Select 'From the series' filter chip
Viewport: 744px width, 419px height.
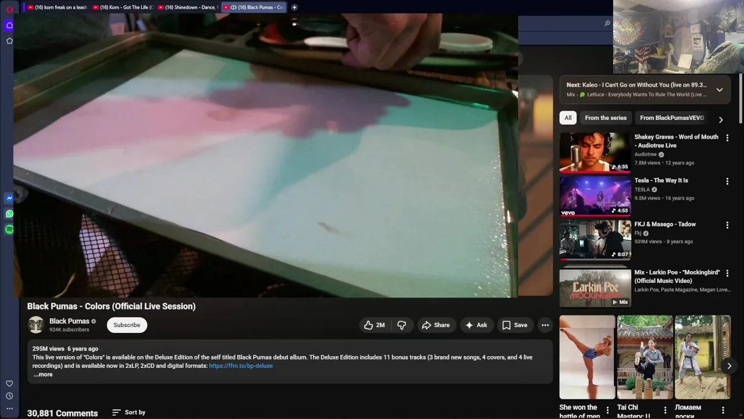pyautogui.click(x=606, y=118)
